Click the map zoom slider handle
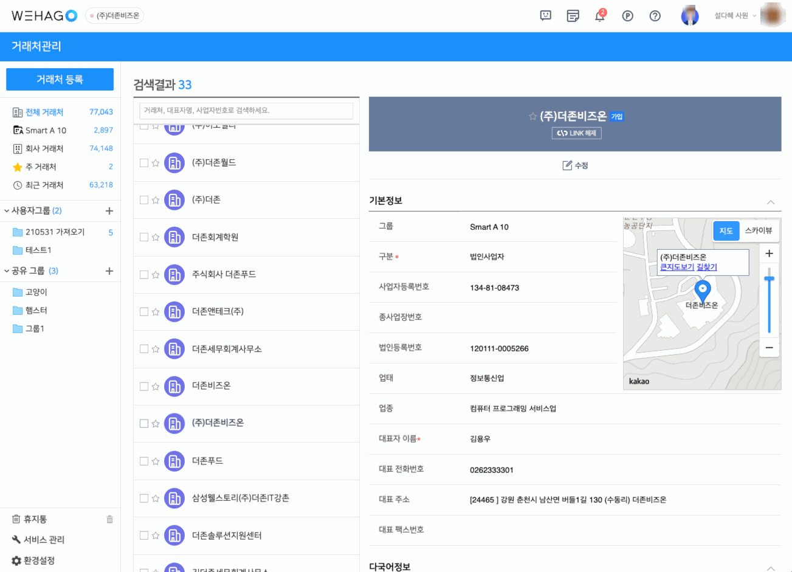 click(769, 278)
